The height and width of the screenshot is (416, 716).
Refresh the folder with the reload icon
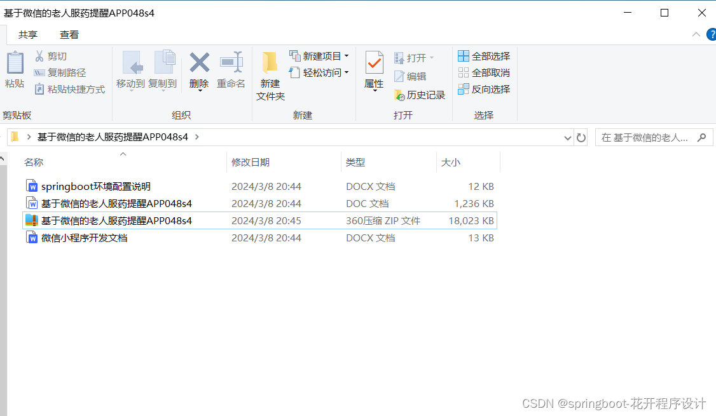click(581, 137)
